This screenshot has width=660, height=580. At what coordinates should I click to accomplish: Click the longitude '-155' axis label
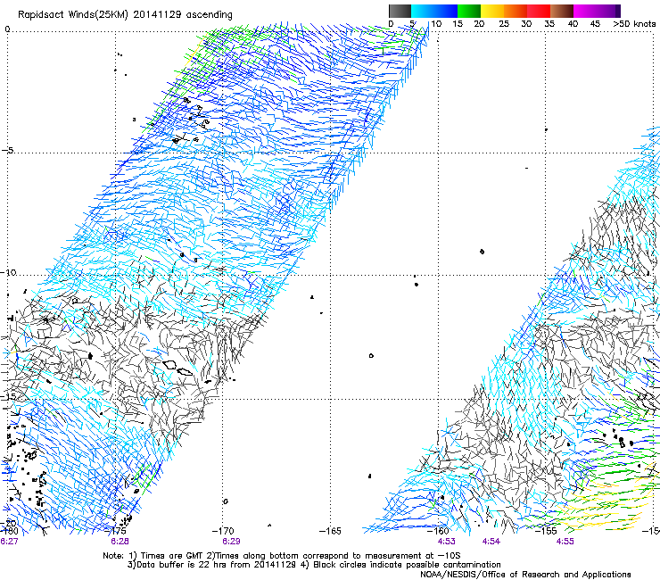(546, 531)
